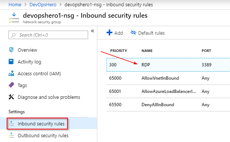Click the Network security group subtitle
The height and width of the screenshot is (142, 230).
point(42,22)
